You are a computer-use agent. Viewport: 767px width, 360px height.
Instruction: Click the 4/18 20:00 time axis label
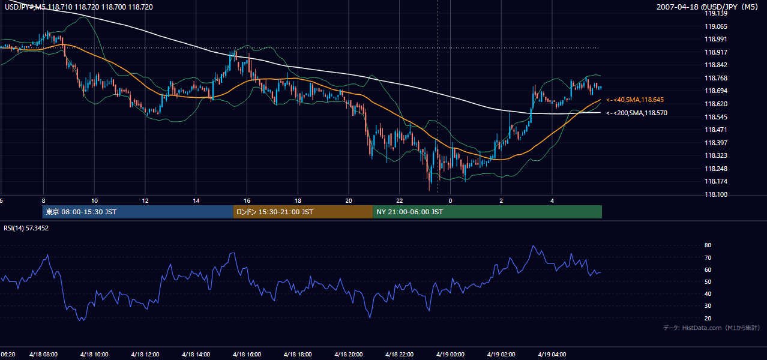349,355
